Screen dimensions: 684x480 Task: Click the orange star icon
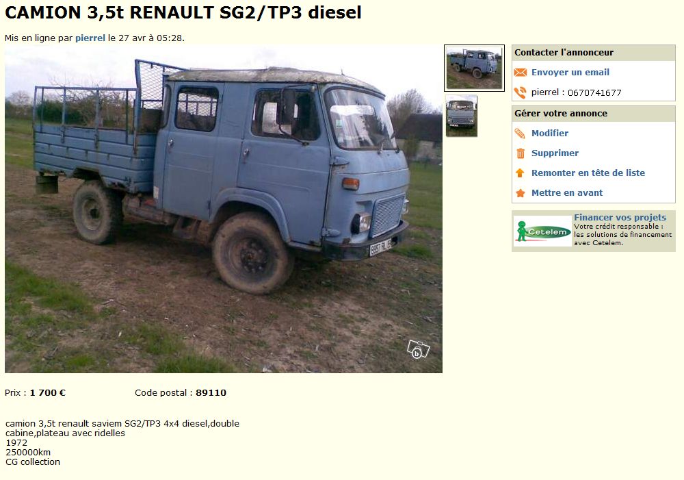coord(521,193)
